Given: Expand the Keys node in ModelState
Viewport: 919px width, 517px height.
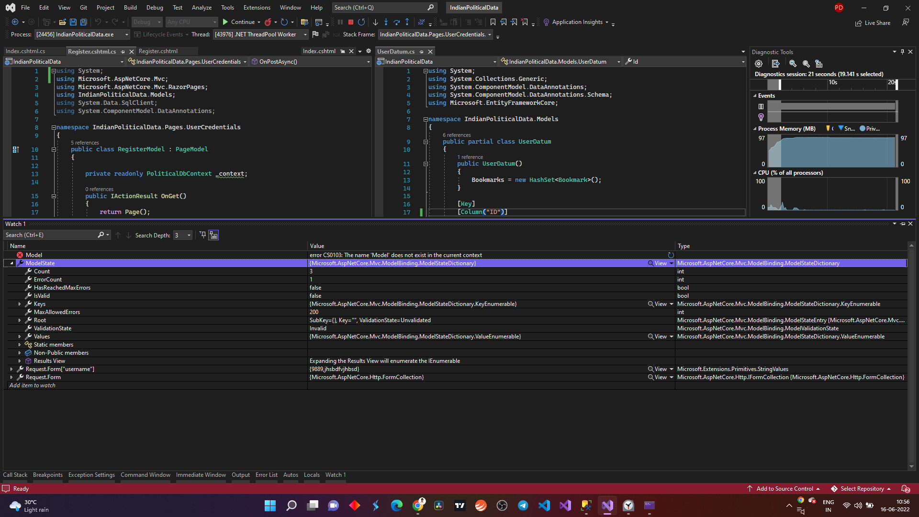Looking at the screenshot, I should pyautogui.click(x=20, y=303).
